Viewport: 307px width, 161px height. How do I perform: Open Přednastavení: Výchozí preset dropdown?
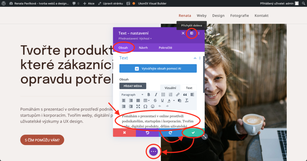(135, 39)
